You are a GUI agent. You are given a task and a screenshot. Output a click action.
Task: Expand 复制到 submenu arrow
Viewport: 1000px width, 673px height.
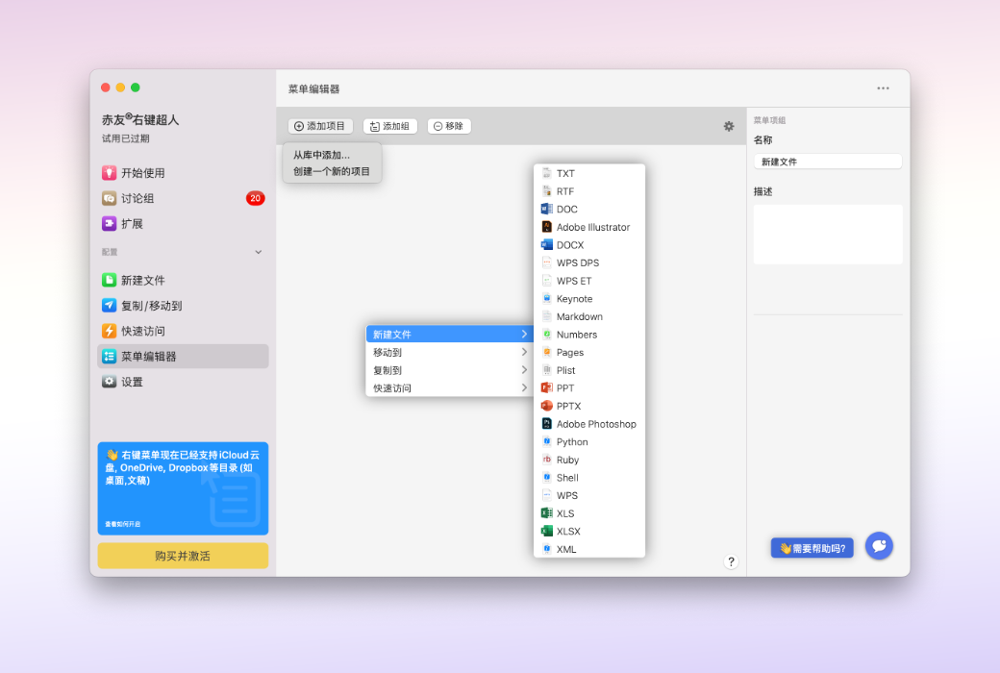[524, 370]
